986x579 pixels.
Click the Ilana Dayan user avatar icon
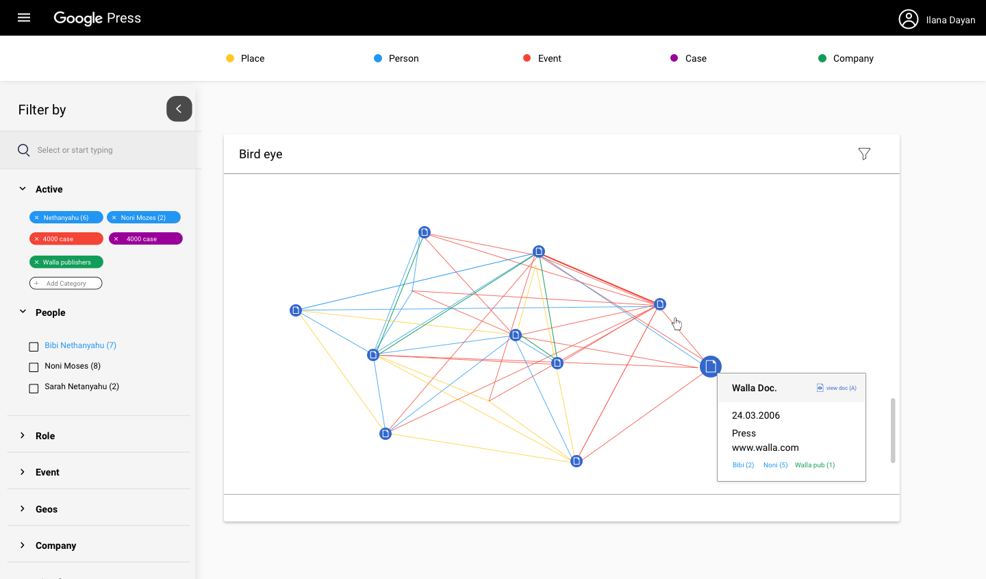pyautogui.click(x=908, y=19)
